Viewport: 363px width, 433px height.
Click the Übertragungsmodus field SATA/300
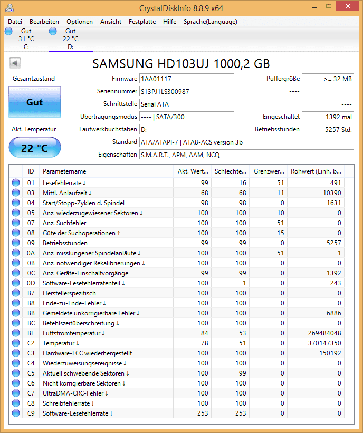(x=186, y=117)
